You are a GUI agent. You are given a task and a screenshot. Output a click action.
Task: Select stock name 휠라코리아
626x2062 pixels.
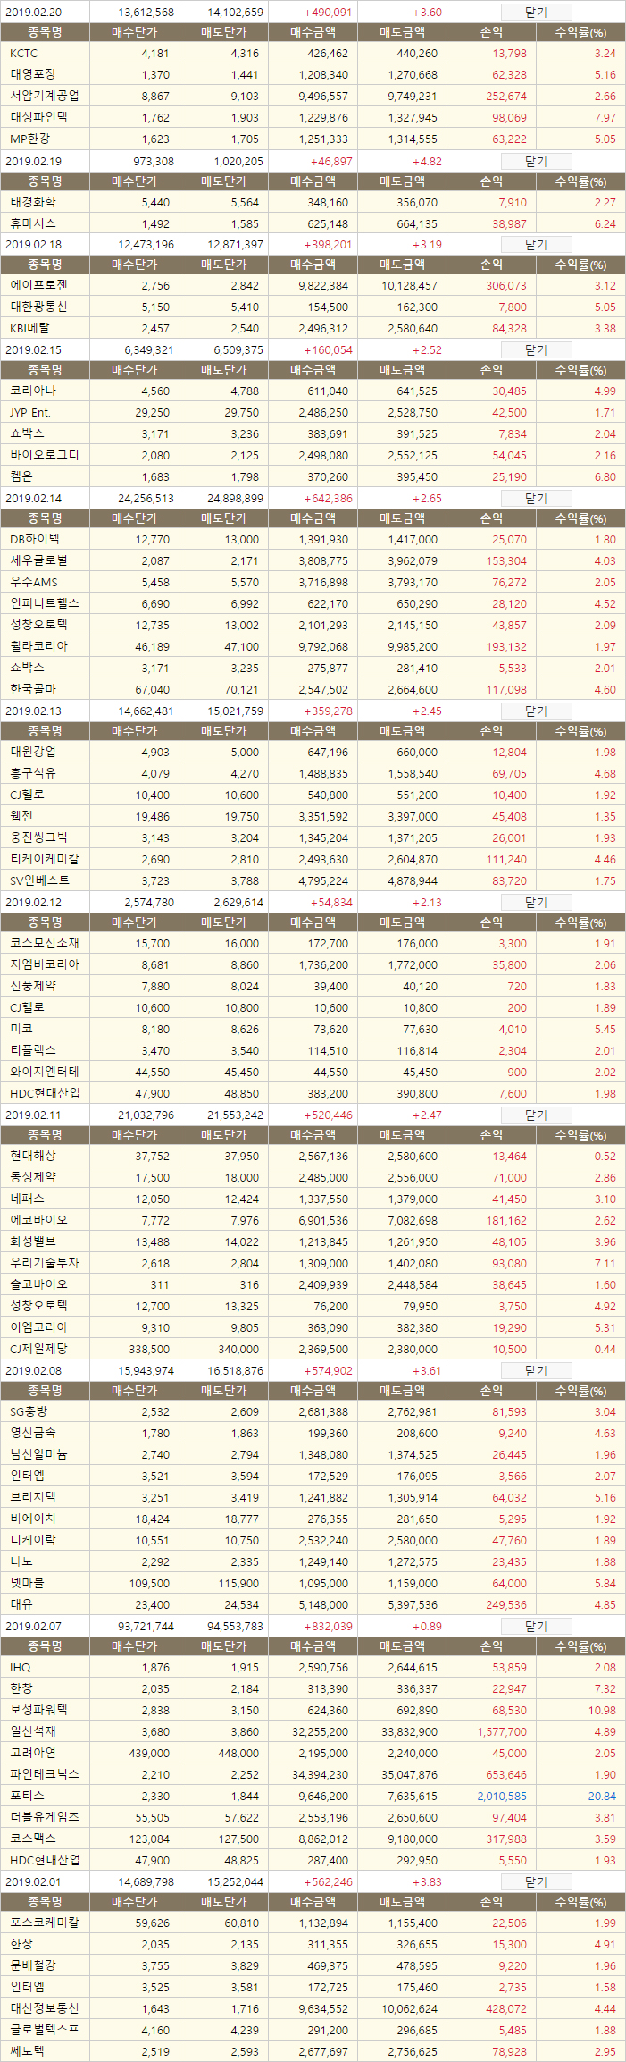pyautogui.click(x=38, y=646)
